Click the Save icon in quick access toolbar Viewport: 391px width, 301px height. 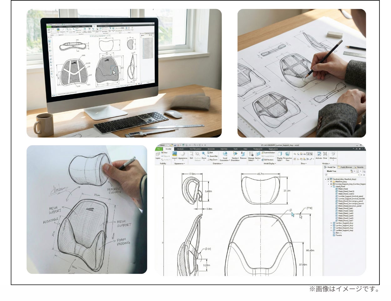(175, 145)
